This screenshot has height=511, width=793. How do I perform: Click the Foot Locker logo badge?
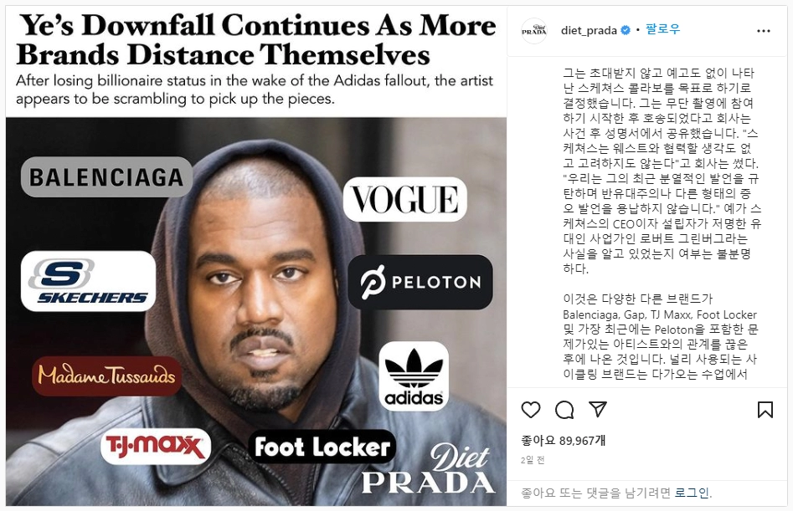pos(322,447)
